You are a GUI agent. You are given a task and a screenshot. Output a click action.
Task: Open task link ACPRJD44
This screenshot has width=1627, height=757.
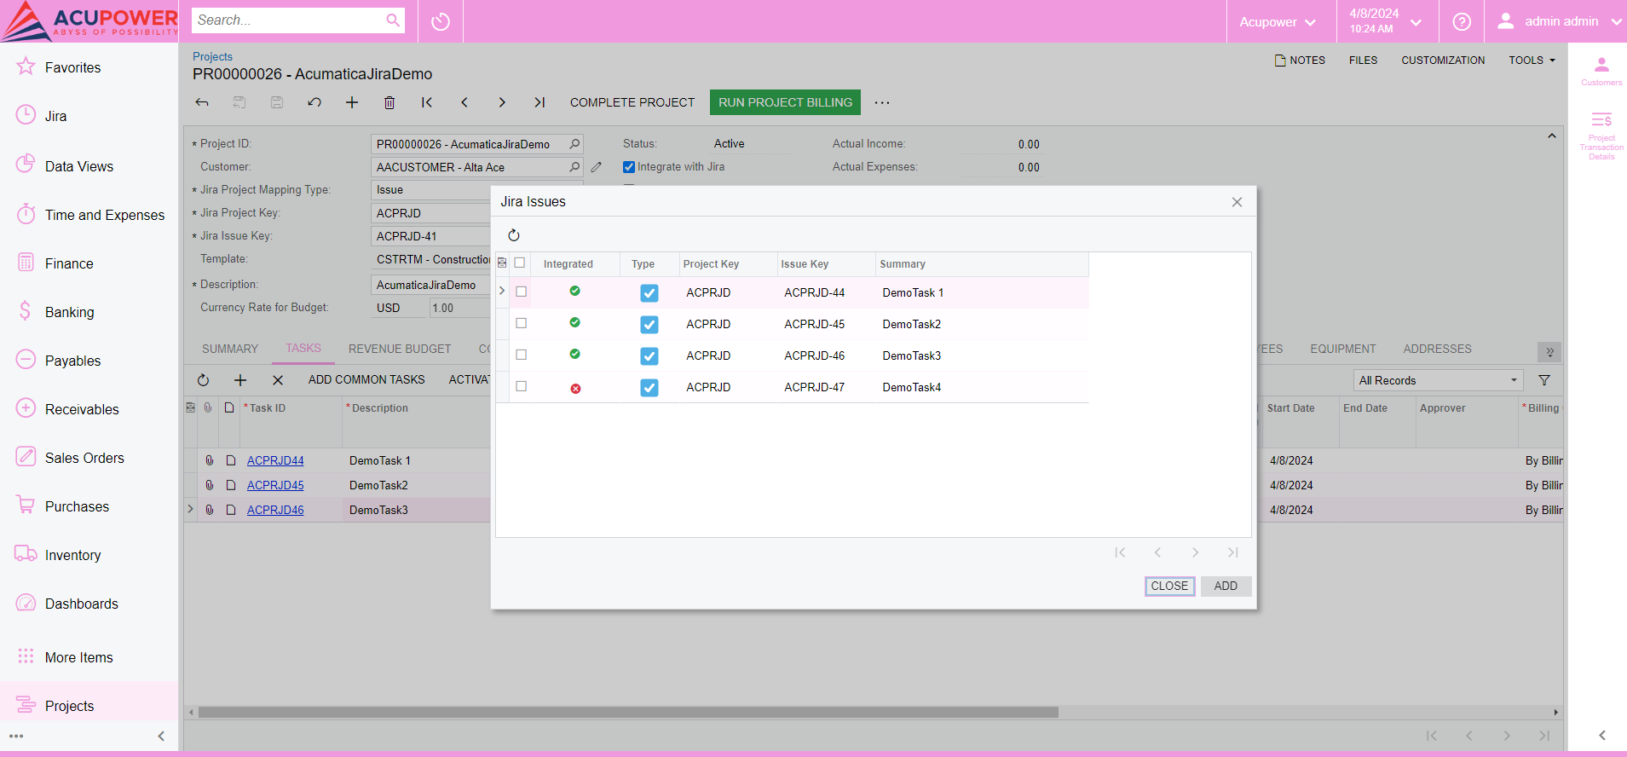(x=275, y=460)
